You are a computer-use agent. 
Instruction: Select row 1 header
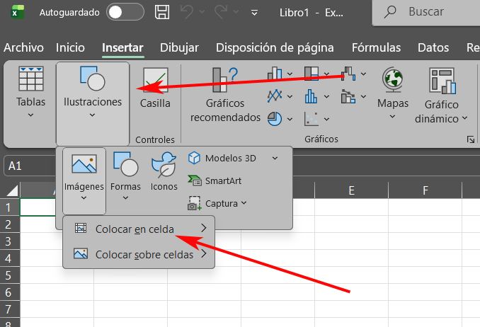click(9, 207)
